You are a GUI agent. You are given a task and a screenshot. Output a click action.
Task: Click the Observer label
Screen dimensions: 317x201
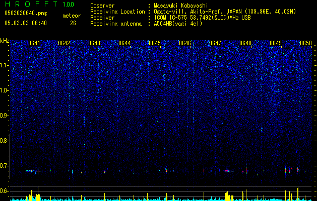coord(102,6)
